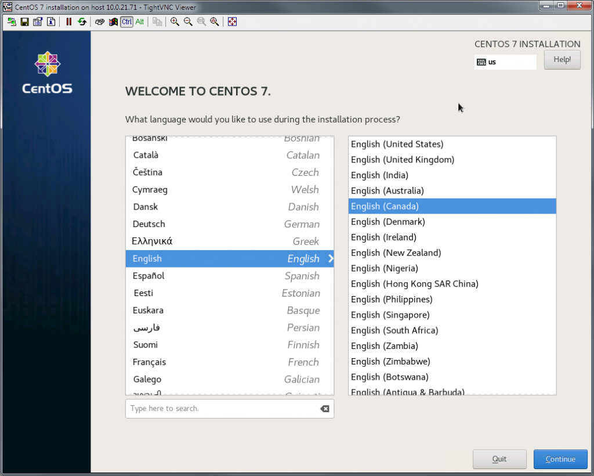The height and width of the screenshot is (476, 594).
Task: Send Ctrl+Alt+Del using the keys icon
Action: pos(100,21)
